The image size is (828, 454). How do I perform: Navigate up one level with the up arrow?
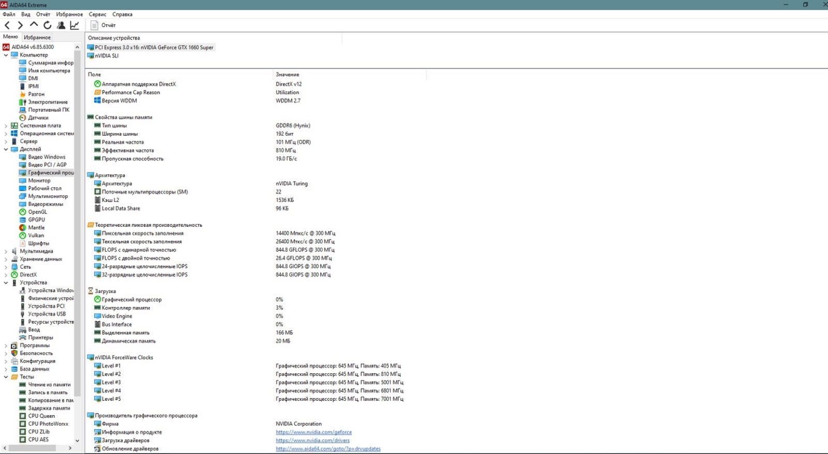pos(34,24)
